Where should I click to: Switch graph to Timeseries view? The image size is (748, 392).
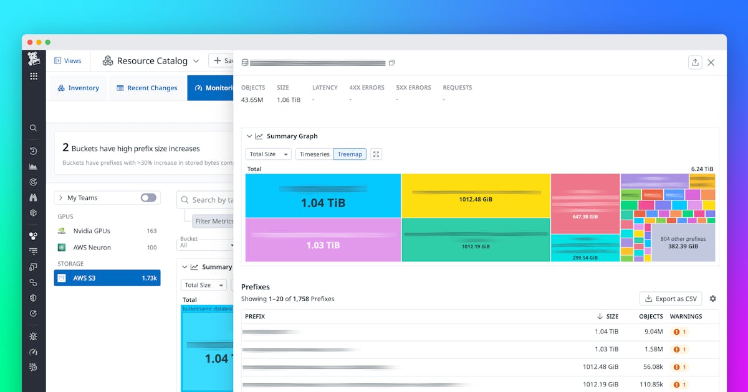pyautogui.click(x=314, y=154)
